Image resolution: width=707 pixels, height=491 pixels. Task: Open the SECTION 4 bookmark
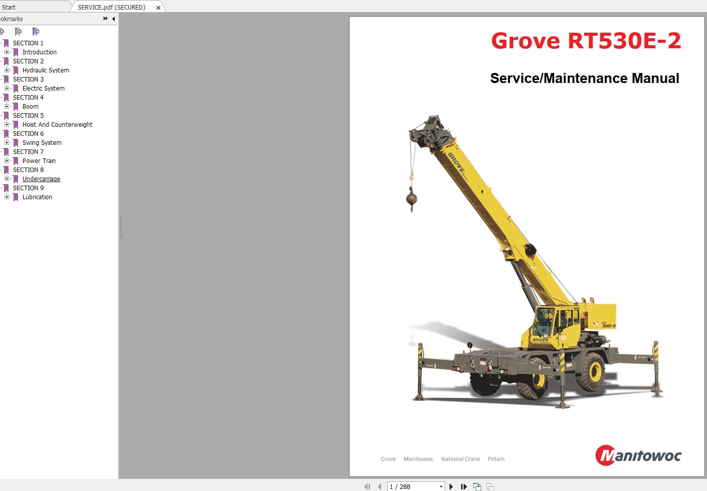coord(28,98)
